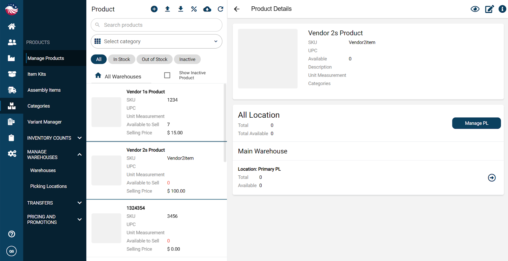508x261 pixels.
Task: Click the add new product plus icon
Action: 154,9
